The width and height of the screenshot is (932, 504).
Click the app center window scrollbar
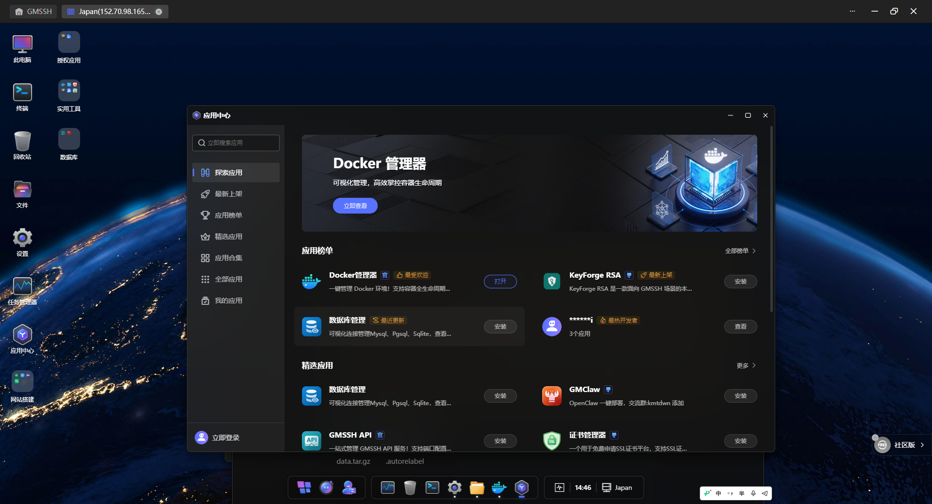[x=771, y=219]
